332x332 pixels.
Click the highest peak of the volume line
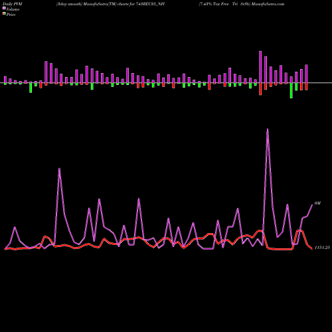(268, 129)
